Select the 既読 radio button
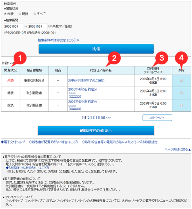The height and width of the screenshot is (209, 192). click(20, 14)
